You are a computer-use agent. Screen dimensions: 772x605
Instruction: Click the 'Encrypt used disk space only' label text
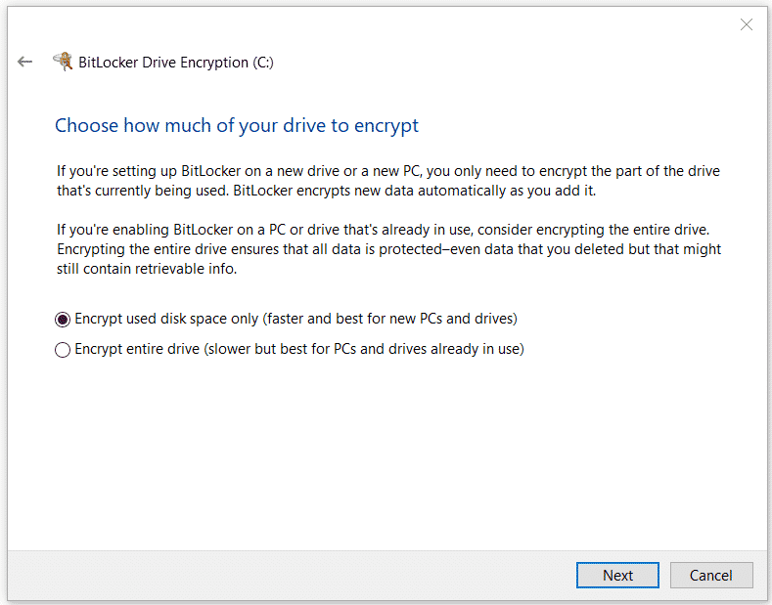[166, 319]
